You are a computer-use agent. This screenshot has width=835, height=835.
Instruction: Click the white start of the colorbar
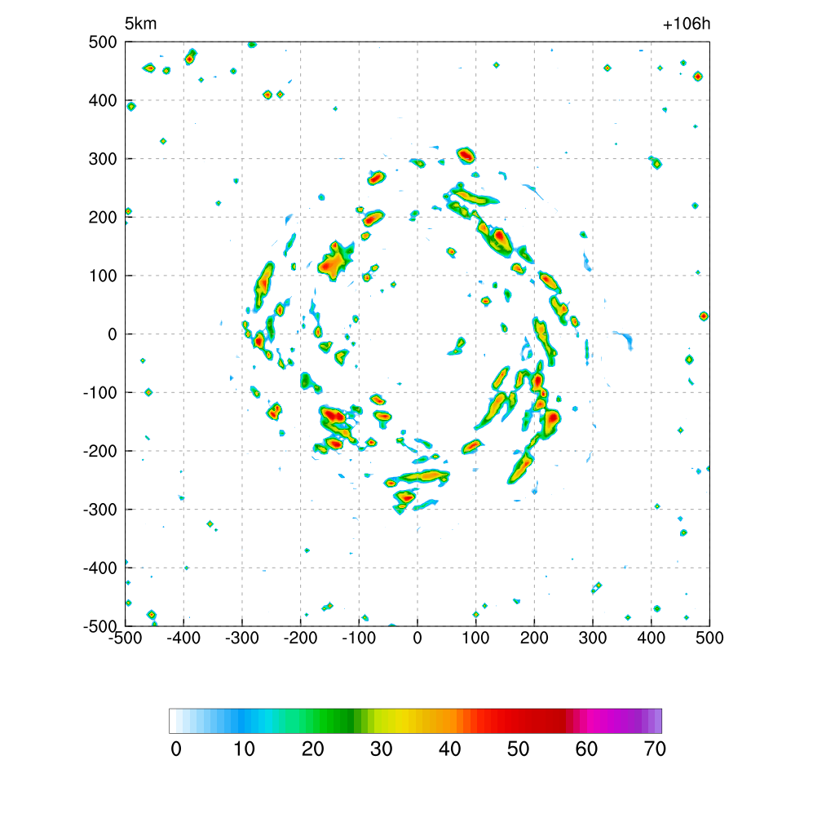coord(173,721)
